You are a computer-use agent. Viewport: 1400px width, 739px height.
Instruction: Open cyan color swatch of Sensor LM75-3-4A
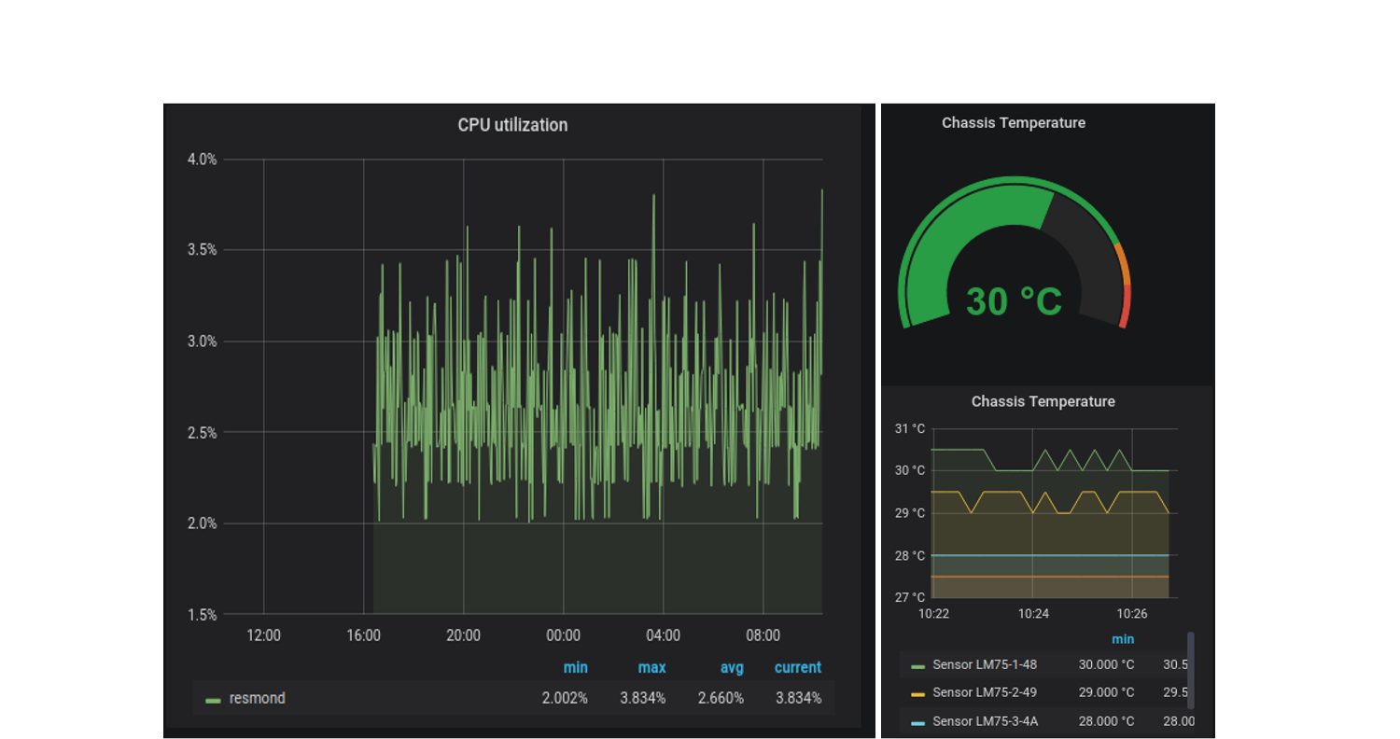(x=917, y=721)
